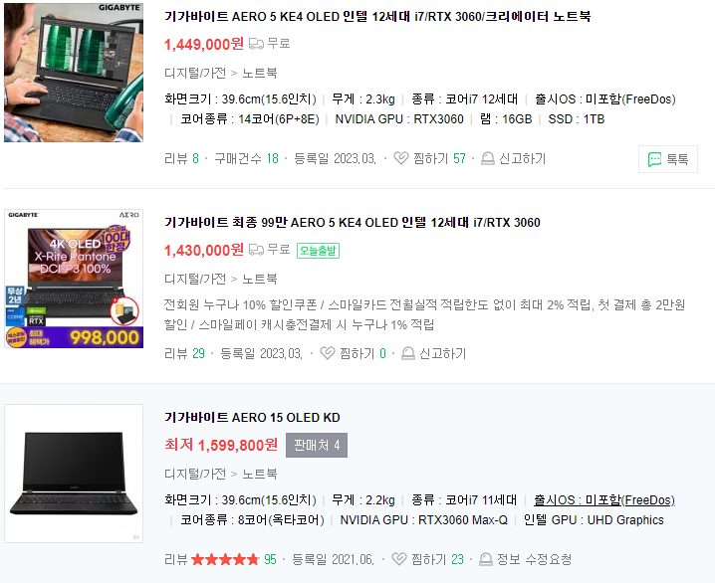Select the 화면크기 : 39.6cm(15.6인치) spec of the 2.3kg laptop
This screenshot has height=583, width=715.
pos(240,98)
